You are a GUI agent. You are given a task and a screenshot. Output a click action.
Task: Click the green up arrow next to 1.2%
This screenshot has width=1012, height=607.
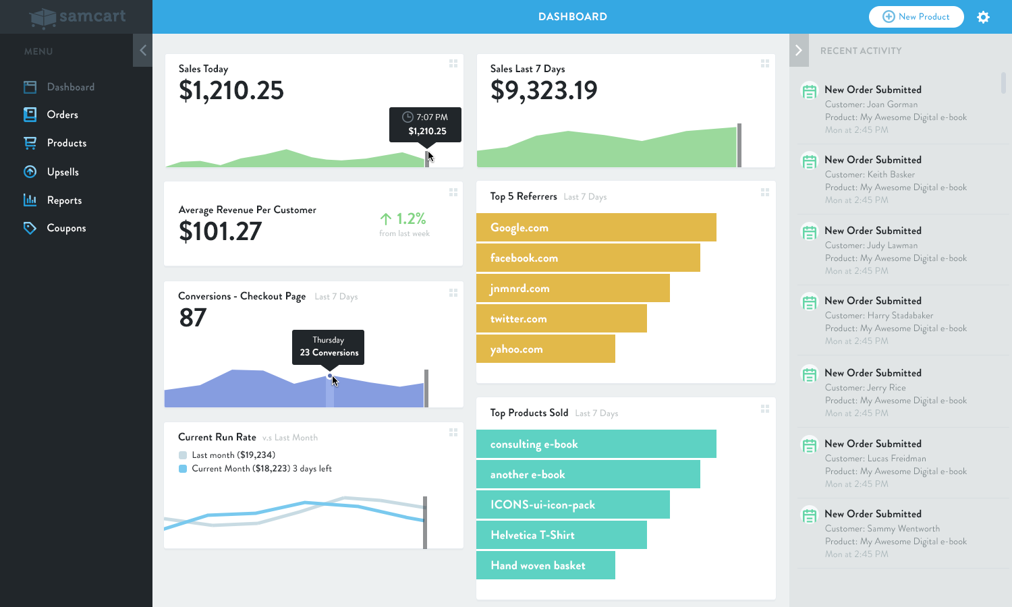click(386, 219)
